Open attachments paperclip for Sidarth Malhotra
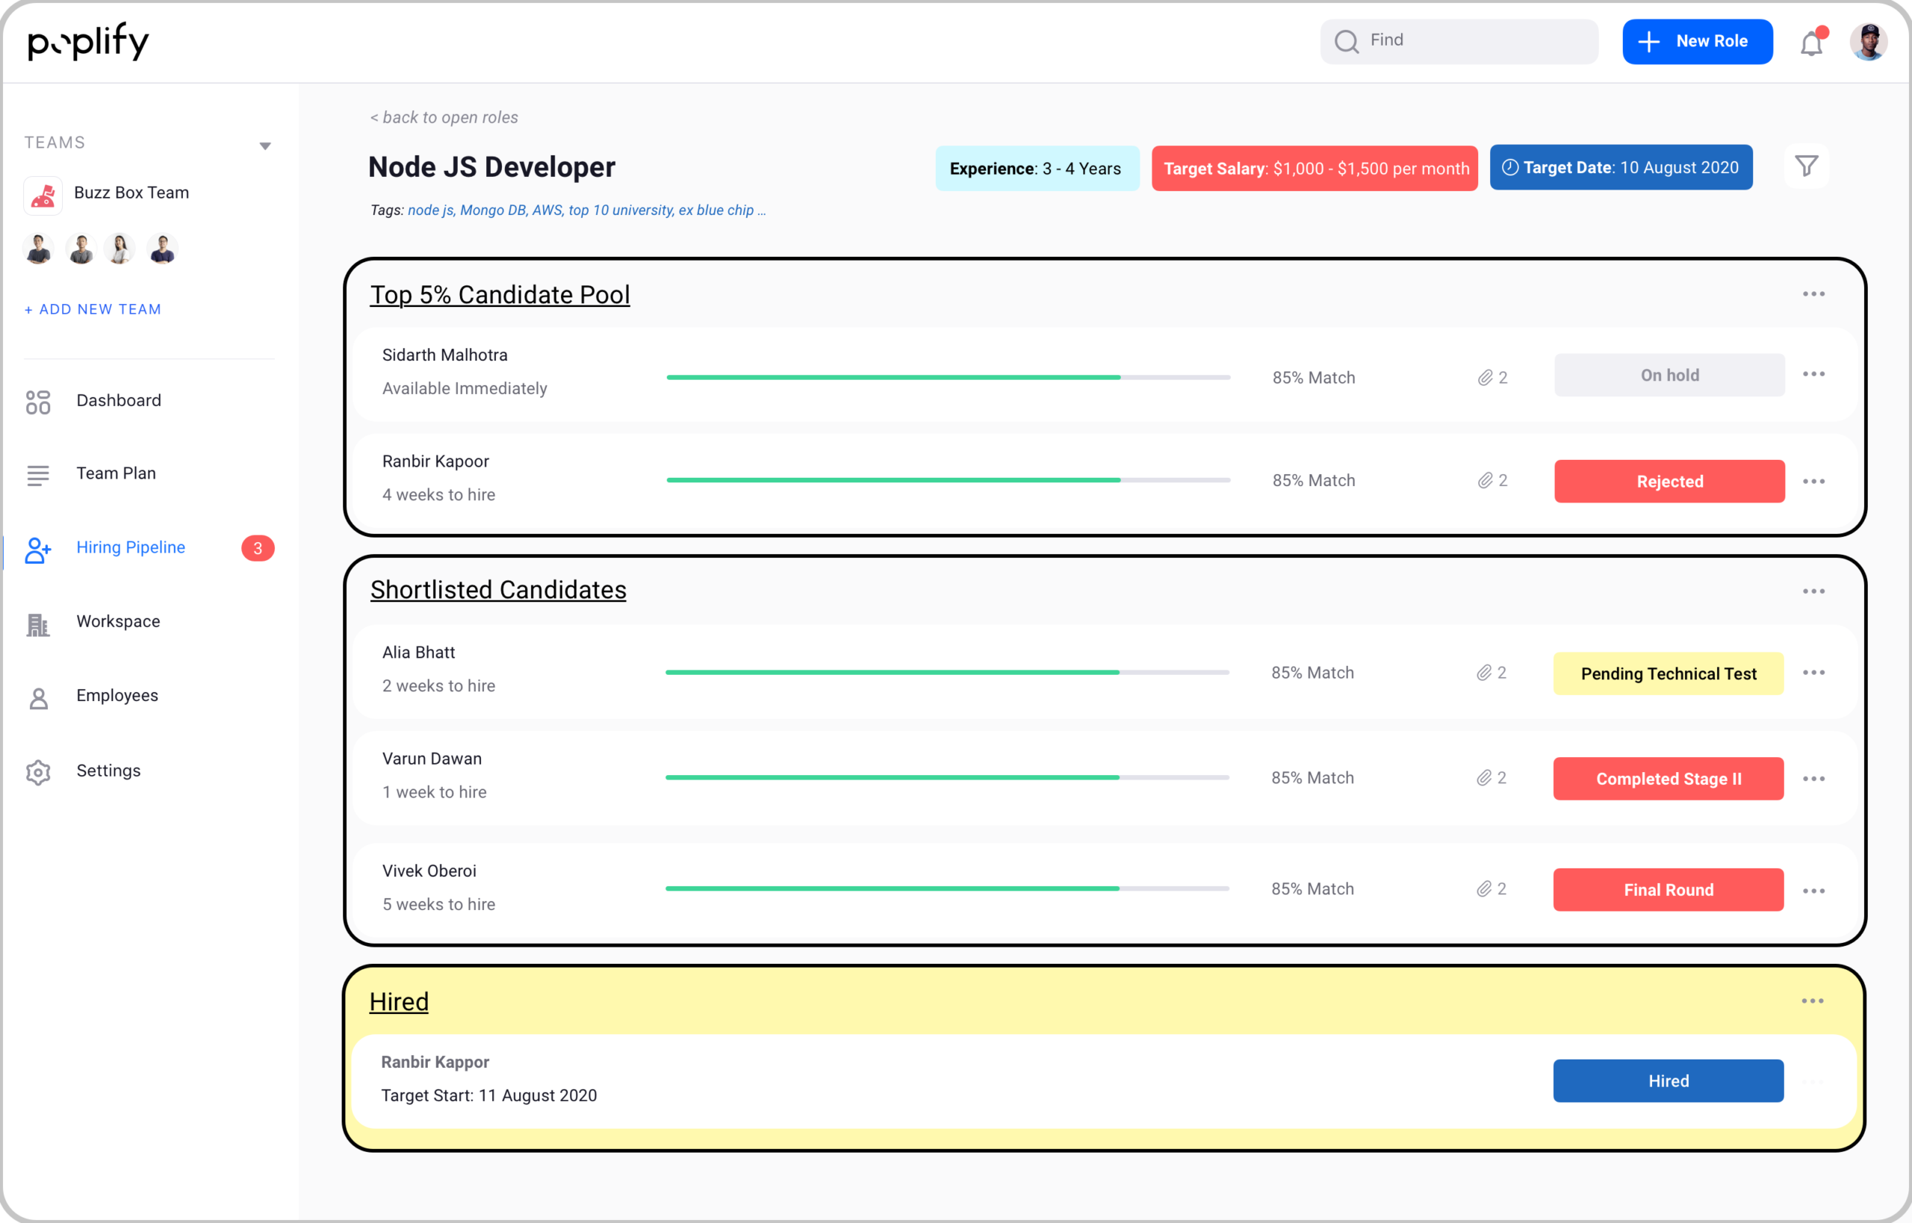This screenshot has height=1223, width=1912. coord(1485,378)
